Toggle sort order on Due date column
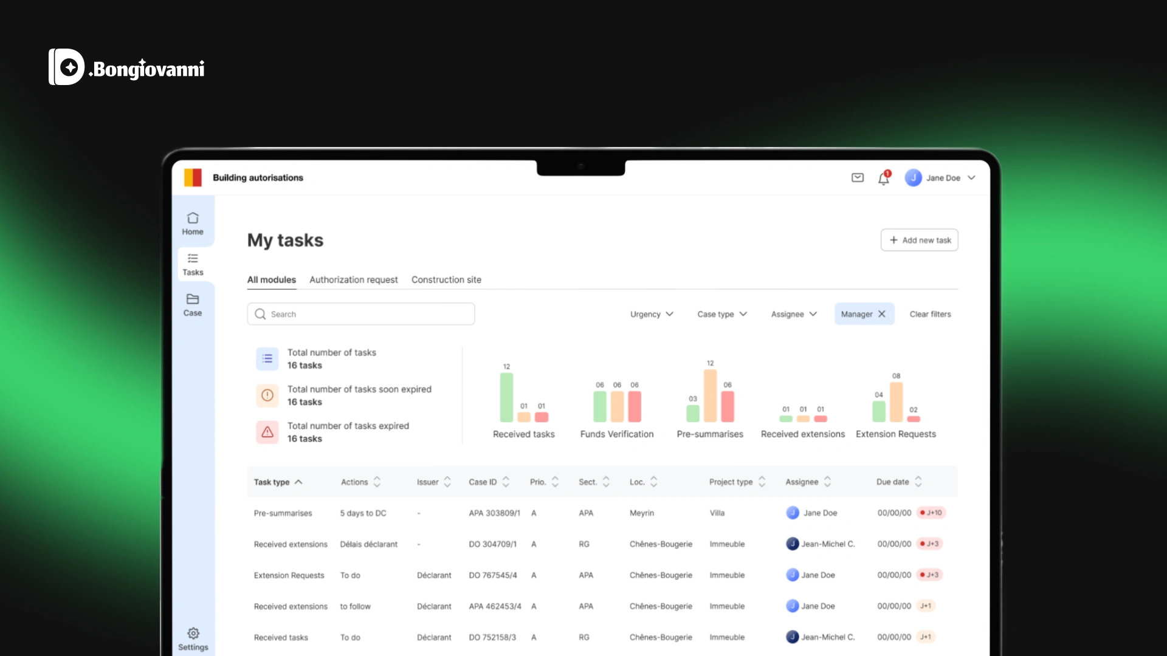The image size is (1167, 656). click(918, 482)
